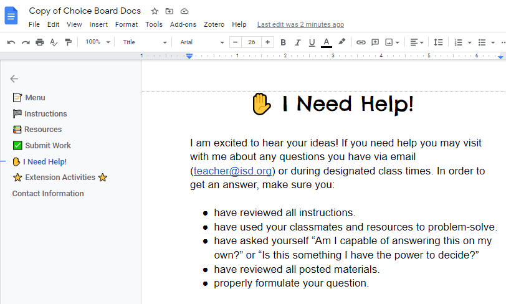The width and height of the screenshot is (506, 304).
Task: Click bullet text 'have reviewed all instructions.'
Action: point(285,212)
